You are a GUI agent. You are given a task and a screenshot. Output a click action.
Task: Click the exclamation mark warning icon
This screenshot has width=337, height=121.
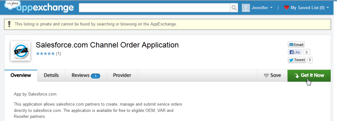pyautogui.click(x=9, y=24)
